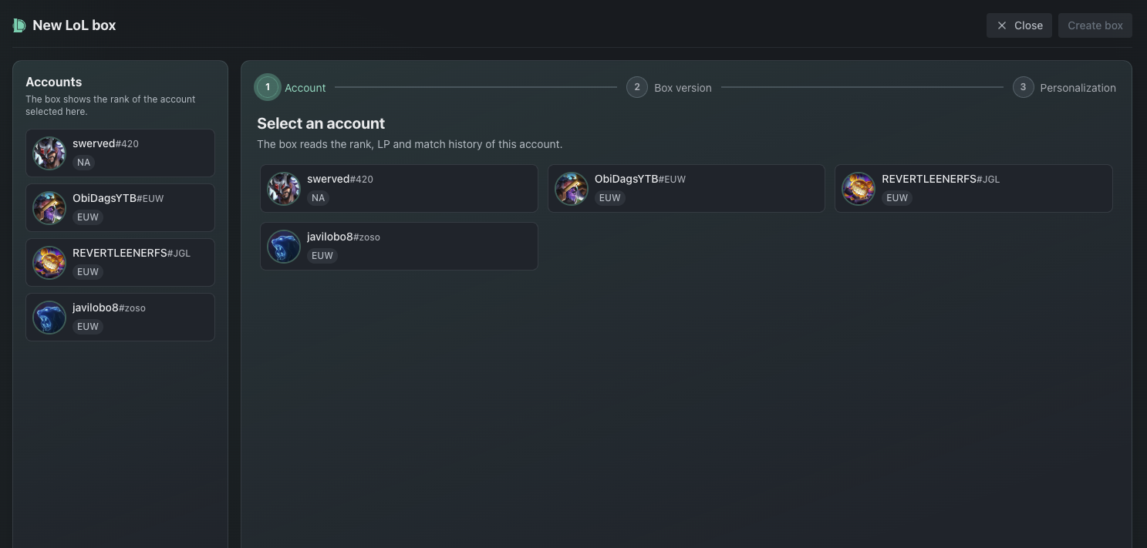
Task: Select REVERTLEENERFS#JGL name in the main grid
Action: [941, 179]
